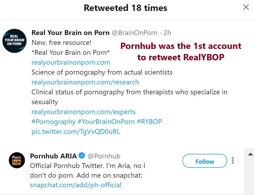This screenshot has height=195, width=254.
Task: Click the verified badge next to Pornhub ARIA
Action: (x=82, y=156)
